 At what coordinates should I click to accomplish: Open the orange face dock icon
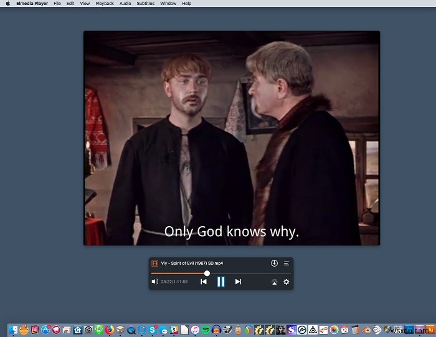[24, 330]
